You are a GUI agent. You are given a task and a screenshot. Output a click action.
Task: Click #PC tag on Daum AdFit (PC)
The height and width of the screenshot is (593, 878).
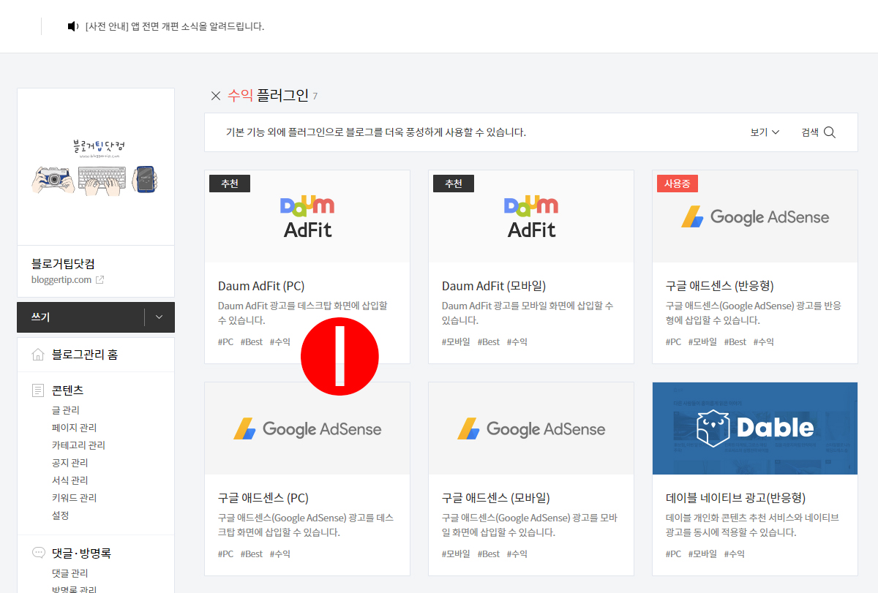[x=226, y=341]
